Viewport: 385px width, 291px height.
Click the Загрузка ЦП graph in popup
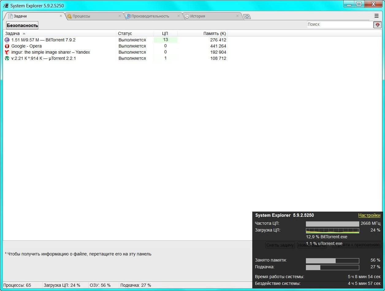tap(332, 231)
